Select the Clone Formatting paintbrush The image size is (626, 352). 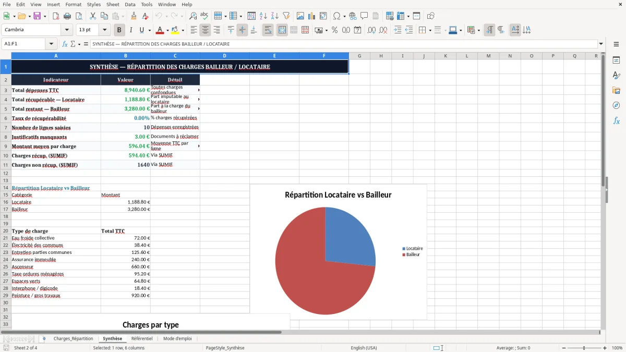click(x=134, y=16)
